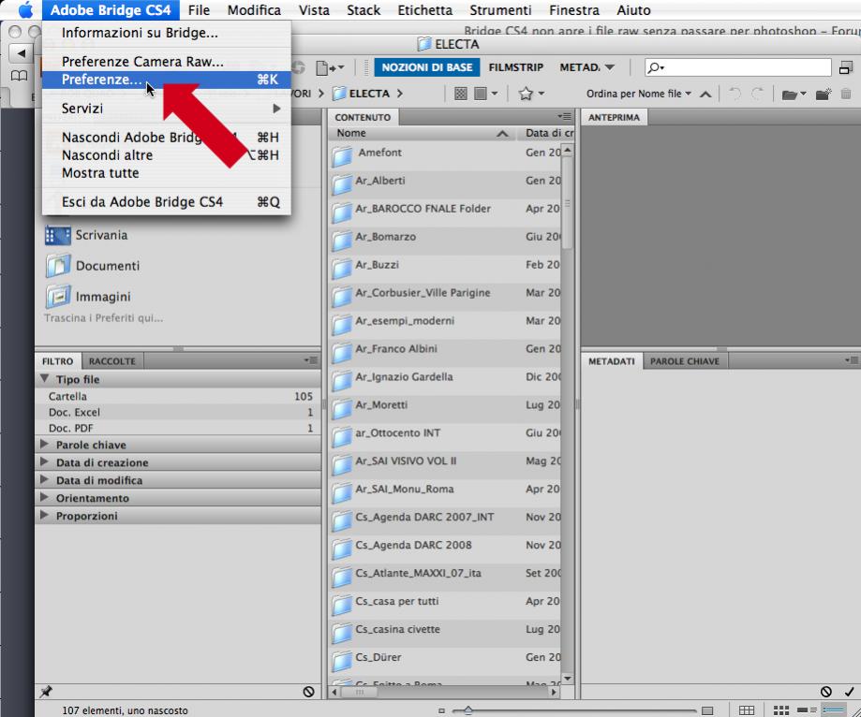Go back with the back arrow button
Screen dimensions: 861x717
pyautogui.click(x=21, y=53)
